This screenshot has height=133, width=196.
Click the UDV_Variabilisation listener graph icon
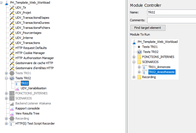pyautogui.click(x=17, y=88)
